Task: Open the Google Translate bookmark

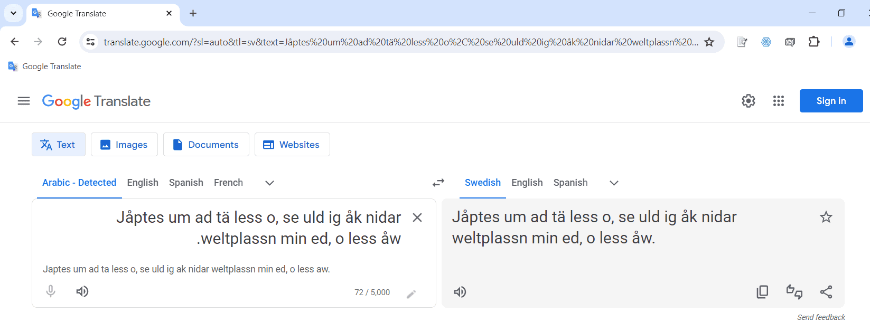Action: coord(45,67)
